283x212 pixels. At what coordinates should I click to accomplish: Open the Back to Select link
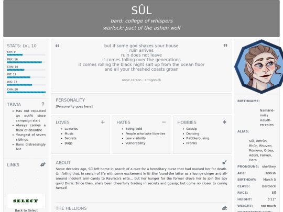pyautogui.click(x=26, y=210)
